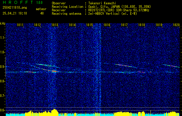This screenshot has width=182, height=116.
Task: Click the 1814 time marker
Action: [x=72, y=25]
